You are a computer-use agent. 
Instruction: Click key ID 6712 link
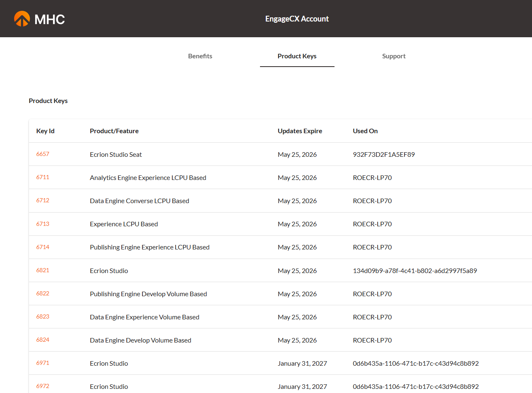43,200
